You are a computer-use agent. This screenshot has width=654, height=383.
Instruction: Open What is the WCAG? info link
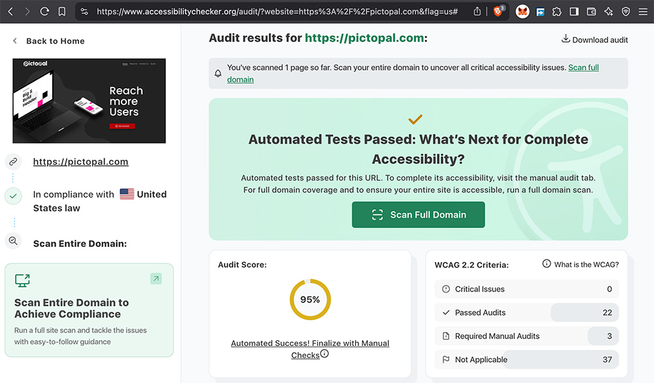[580, 264]
